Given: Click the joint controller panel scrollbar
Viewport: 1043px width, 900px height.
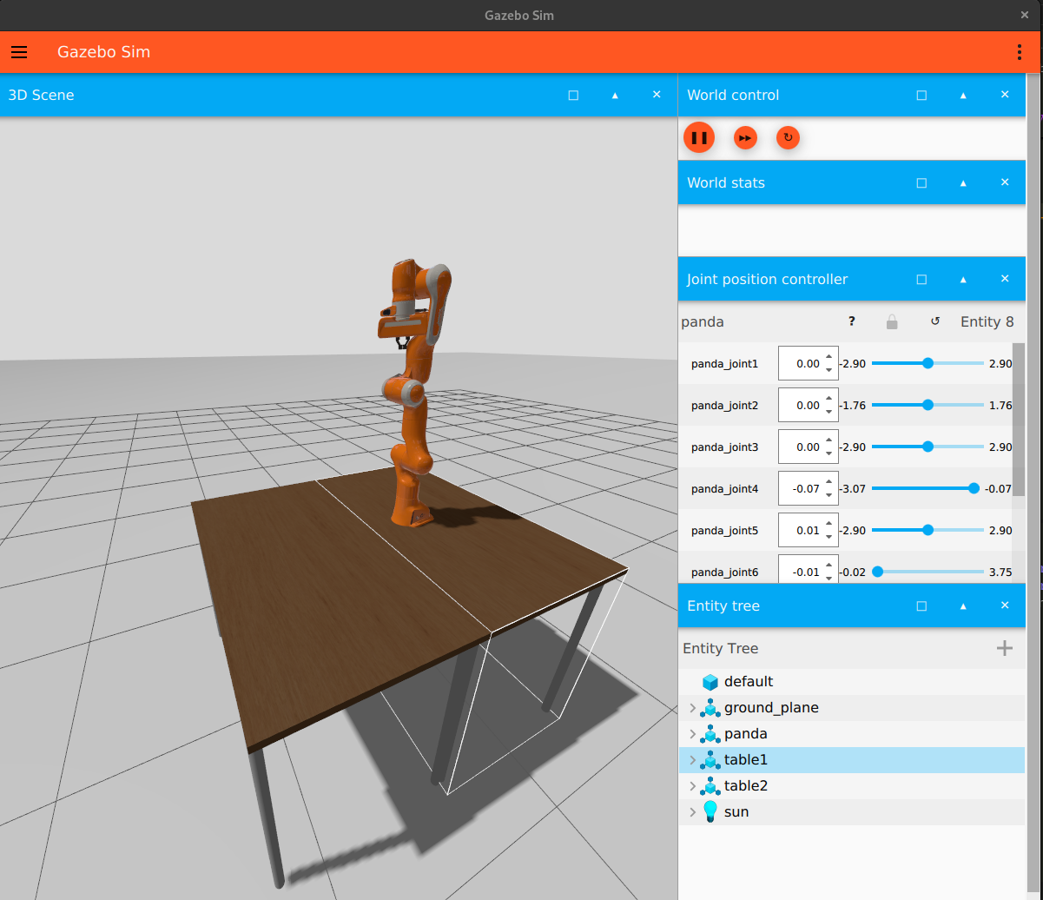Looking at the screenshot, I should [1019, 419].
